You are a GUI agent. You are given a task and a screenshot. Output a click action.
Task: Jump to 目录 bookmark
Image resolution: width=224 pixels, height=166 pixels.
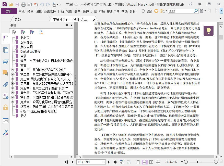pyautogui.click(x=23, y=56)
